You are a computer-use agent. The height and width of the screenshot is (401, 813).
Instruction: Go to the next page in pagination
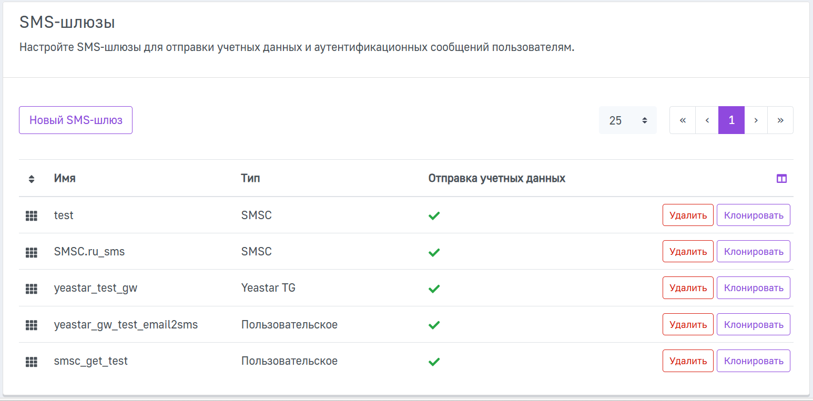(756, 120)
